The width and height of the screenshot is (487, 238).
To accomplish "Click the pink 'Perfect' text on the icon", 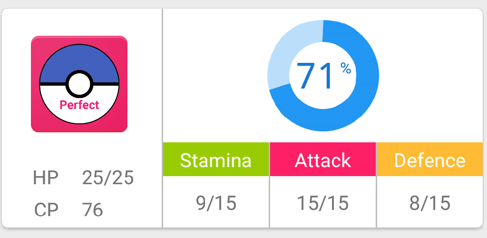I will [x=79, y=105].
